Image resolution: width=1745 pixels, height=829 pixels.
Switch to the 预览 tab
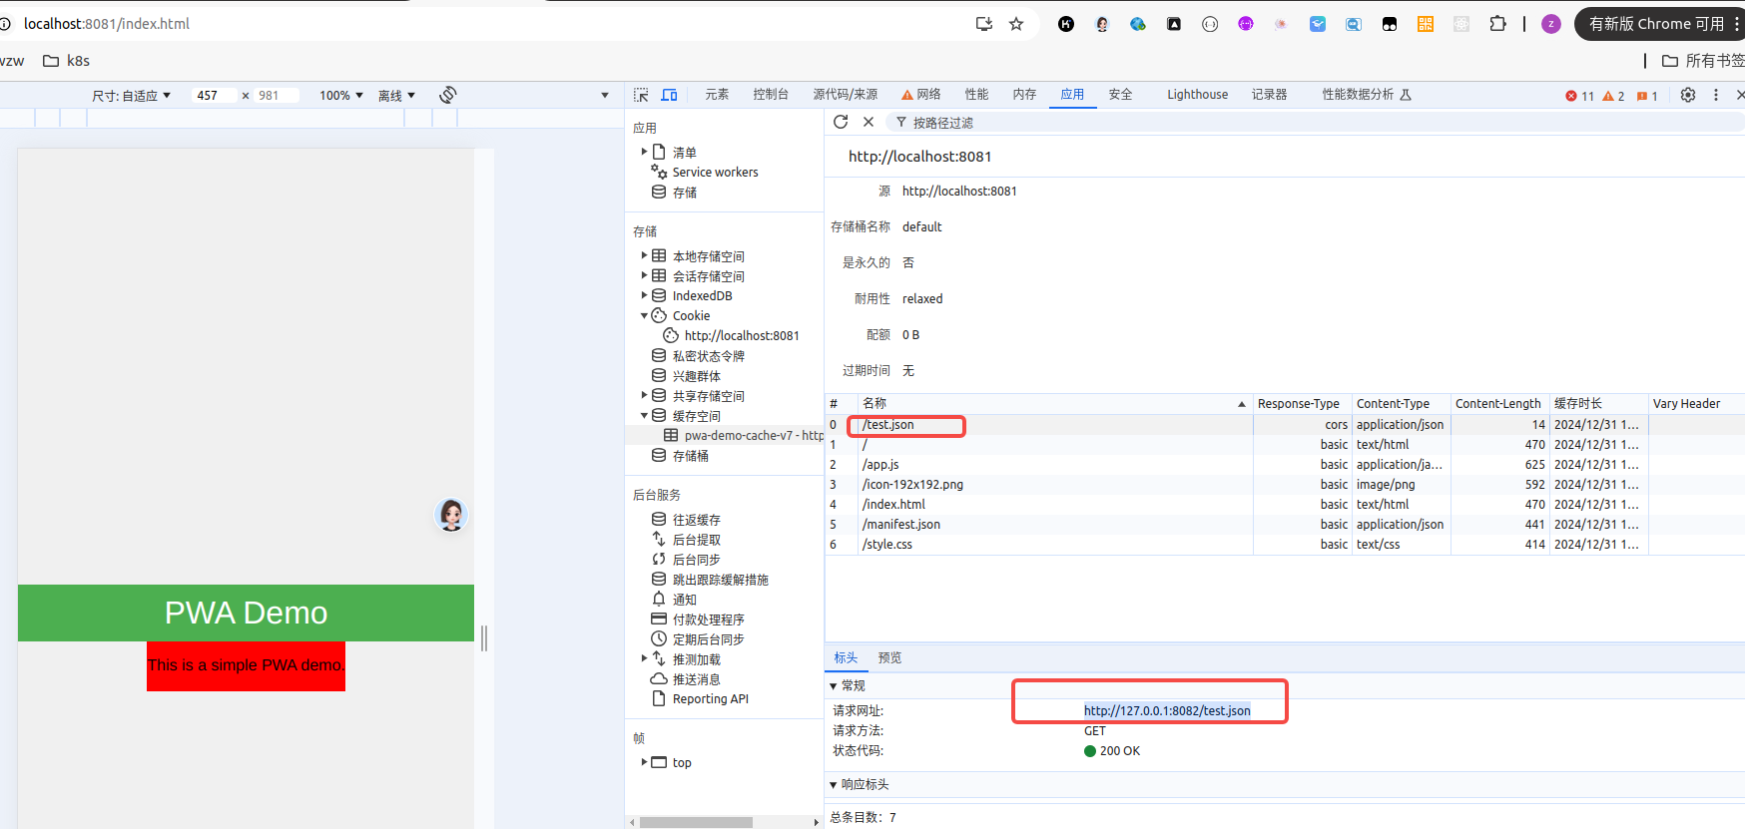(x=889, y=657)
